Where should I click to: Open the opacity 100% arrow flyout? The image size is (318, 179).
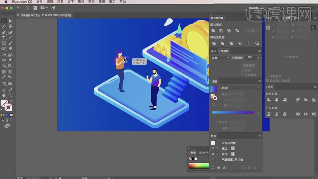tap(258, 58)
